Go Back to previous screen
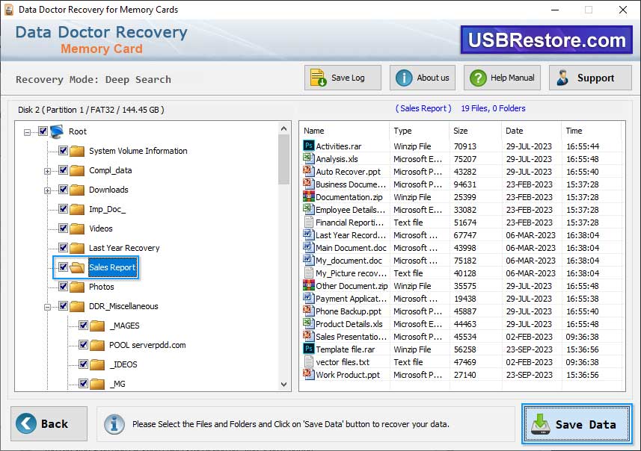The width and height of the screenshot is (641, 451). click(49, 423)
